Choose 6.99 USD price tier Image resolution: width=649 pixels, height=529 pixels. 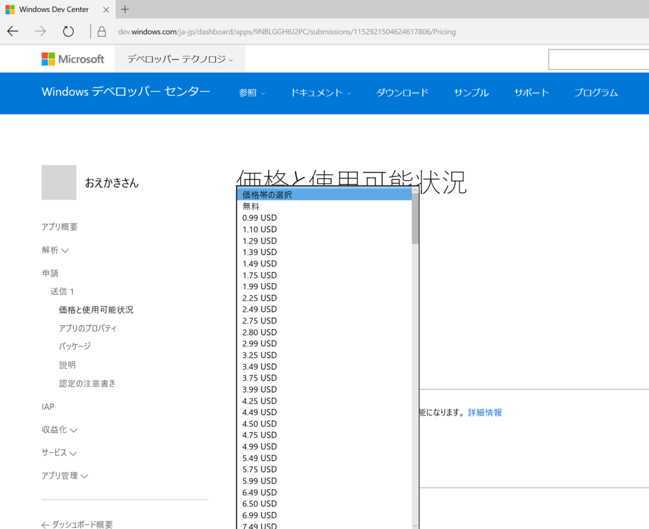[324, 515]
